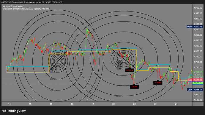Click the TradingView logo at the bottom

(x=14, y=111)
